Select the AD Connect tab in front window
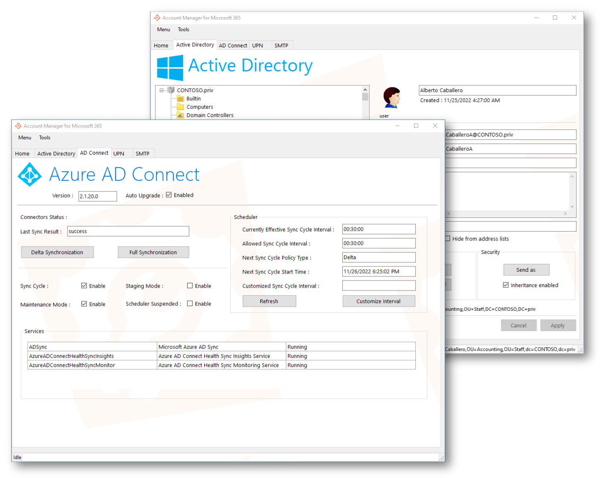The height and width of the screenshot is (478, 600). (94, 153)
